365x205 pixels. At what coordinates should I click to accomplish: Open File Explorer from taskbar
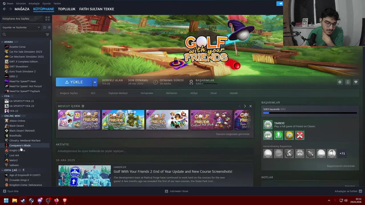(x=15, y=200)
